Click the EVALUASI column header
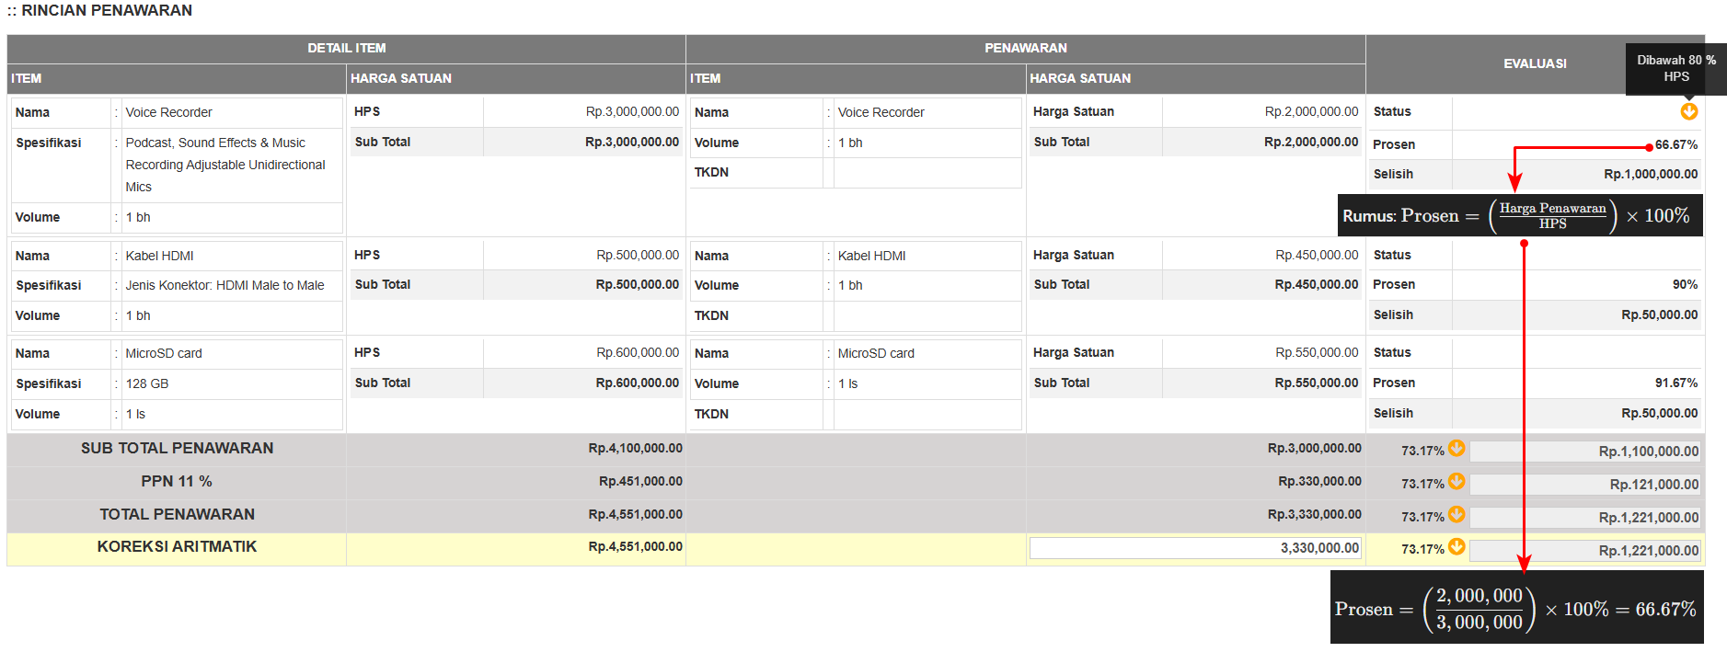1727x652 pixels. click(x=1535, y=63)
